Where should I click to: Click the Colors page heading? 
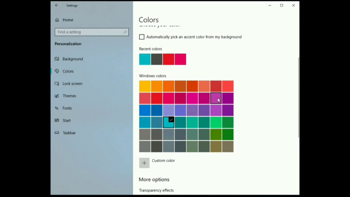point(149,20)
